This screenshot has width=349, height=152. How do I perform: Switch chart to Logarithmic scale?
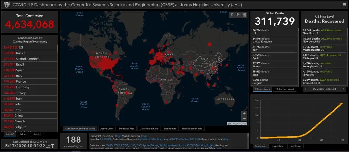click(278, 146)
